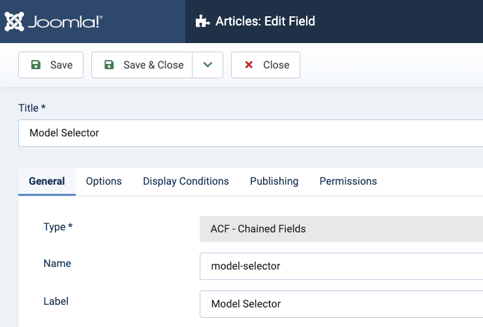Open the Options tab
The height and width of the screenshot is (327, 483).
point(104,181)
